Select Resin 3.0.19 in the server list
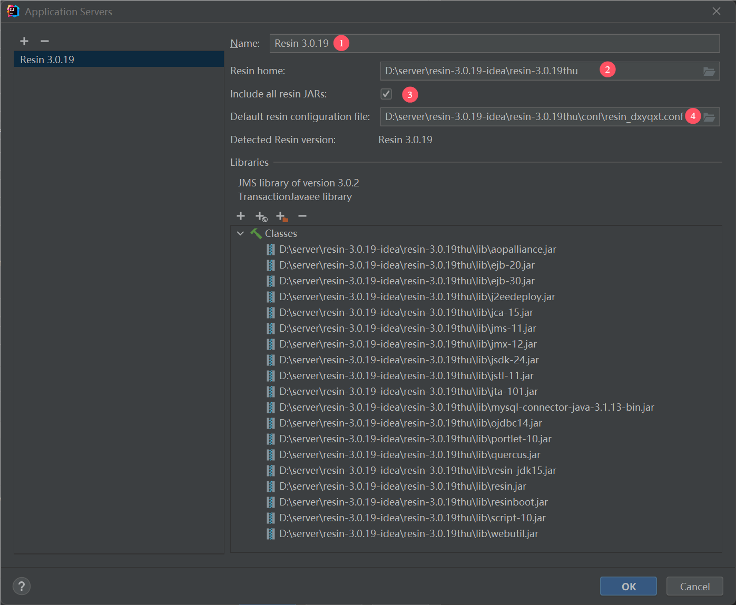The width and height of the screenshot is (736, 605). point(47,59)
